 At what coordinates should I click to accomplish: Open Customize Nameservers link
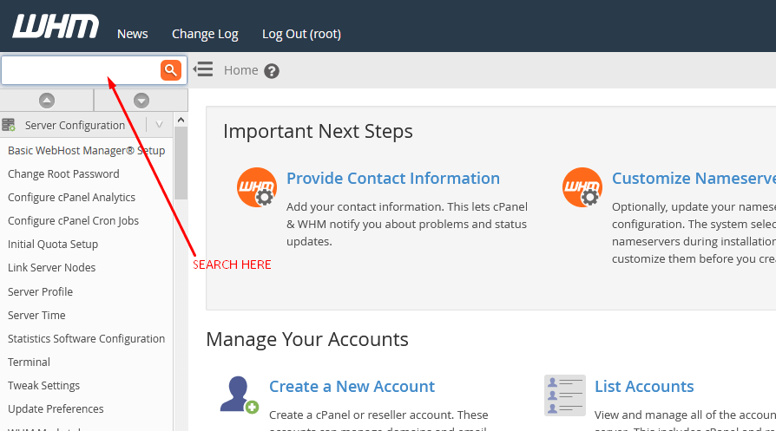click(694, 179)
